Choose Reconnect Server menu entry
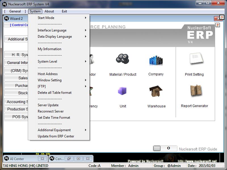Screen dimensions: 227x170 click(x=59, y=111)
